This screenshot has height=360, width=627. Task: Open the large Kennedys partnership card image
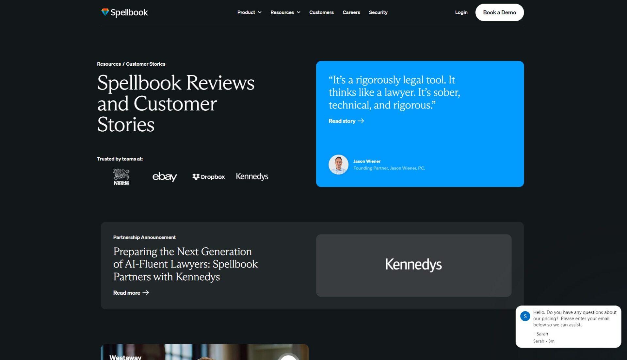pos(413,265)
